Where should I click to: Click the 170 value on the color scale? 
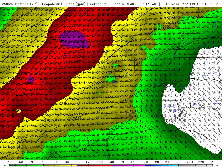click(x=145, y=162)
